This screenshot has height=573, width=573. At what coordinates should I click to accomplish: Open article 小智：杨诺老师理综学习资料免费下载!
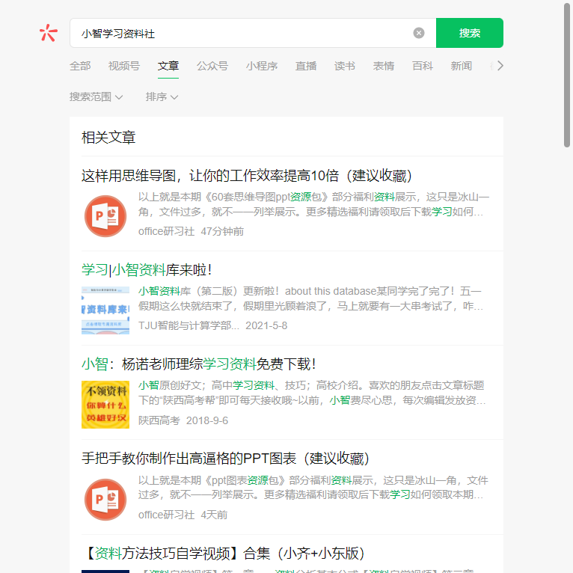(198, 364)
